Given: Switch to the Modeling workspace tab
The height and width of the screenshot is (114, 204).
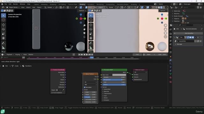Looking at the screenshot, I should click(44, 4).
